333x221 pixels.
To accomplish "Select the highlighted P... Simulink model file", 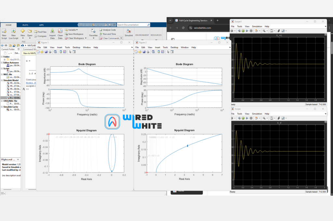I will click(11, 98).
